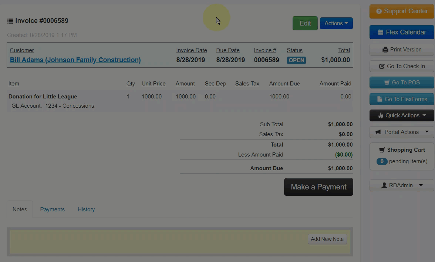Screen dimensions: 435x262
Task: Switch to the Payments tab
Action: (x=52, y=209)
